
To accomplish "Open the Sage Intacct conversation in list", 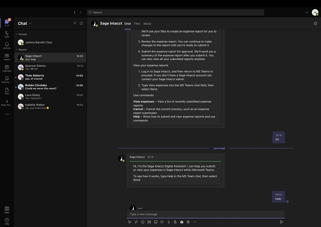I will [50, 57].
